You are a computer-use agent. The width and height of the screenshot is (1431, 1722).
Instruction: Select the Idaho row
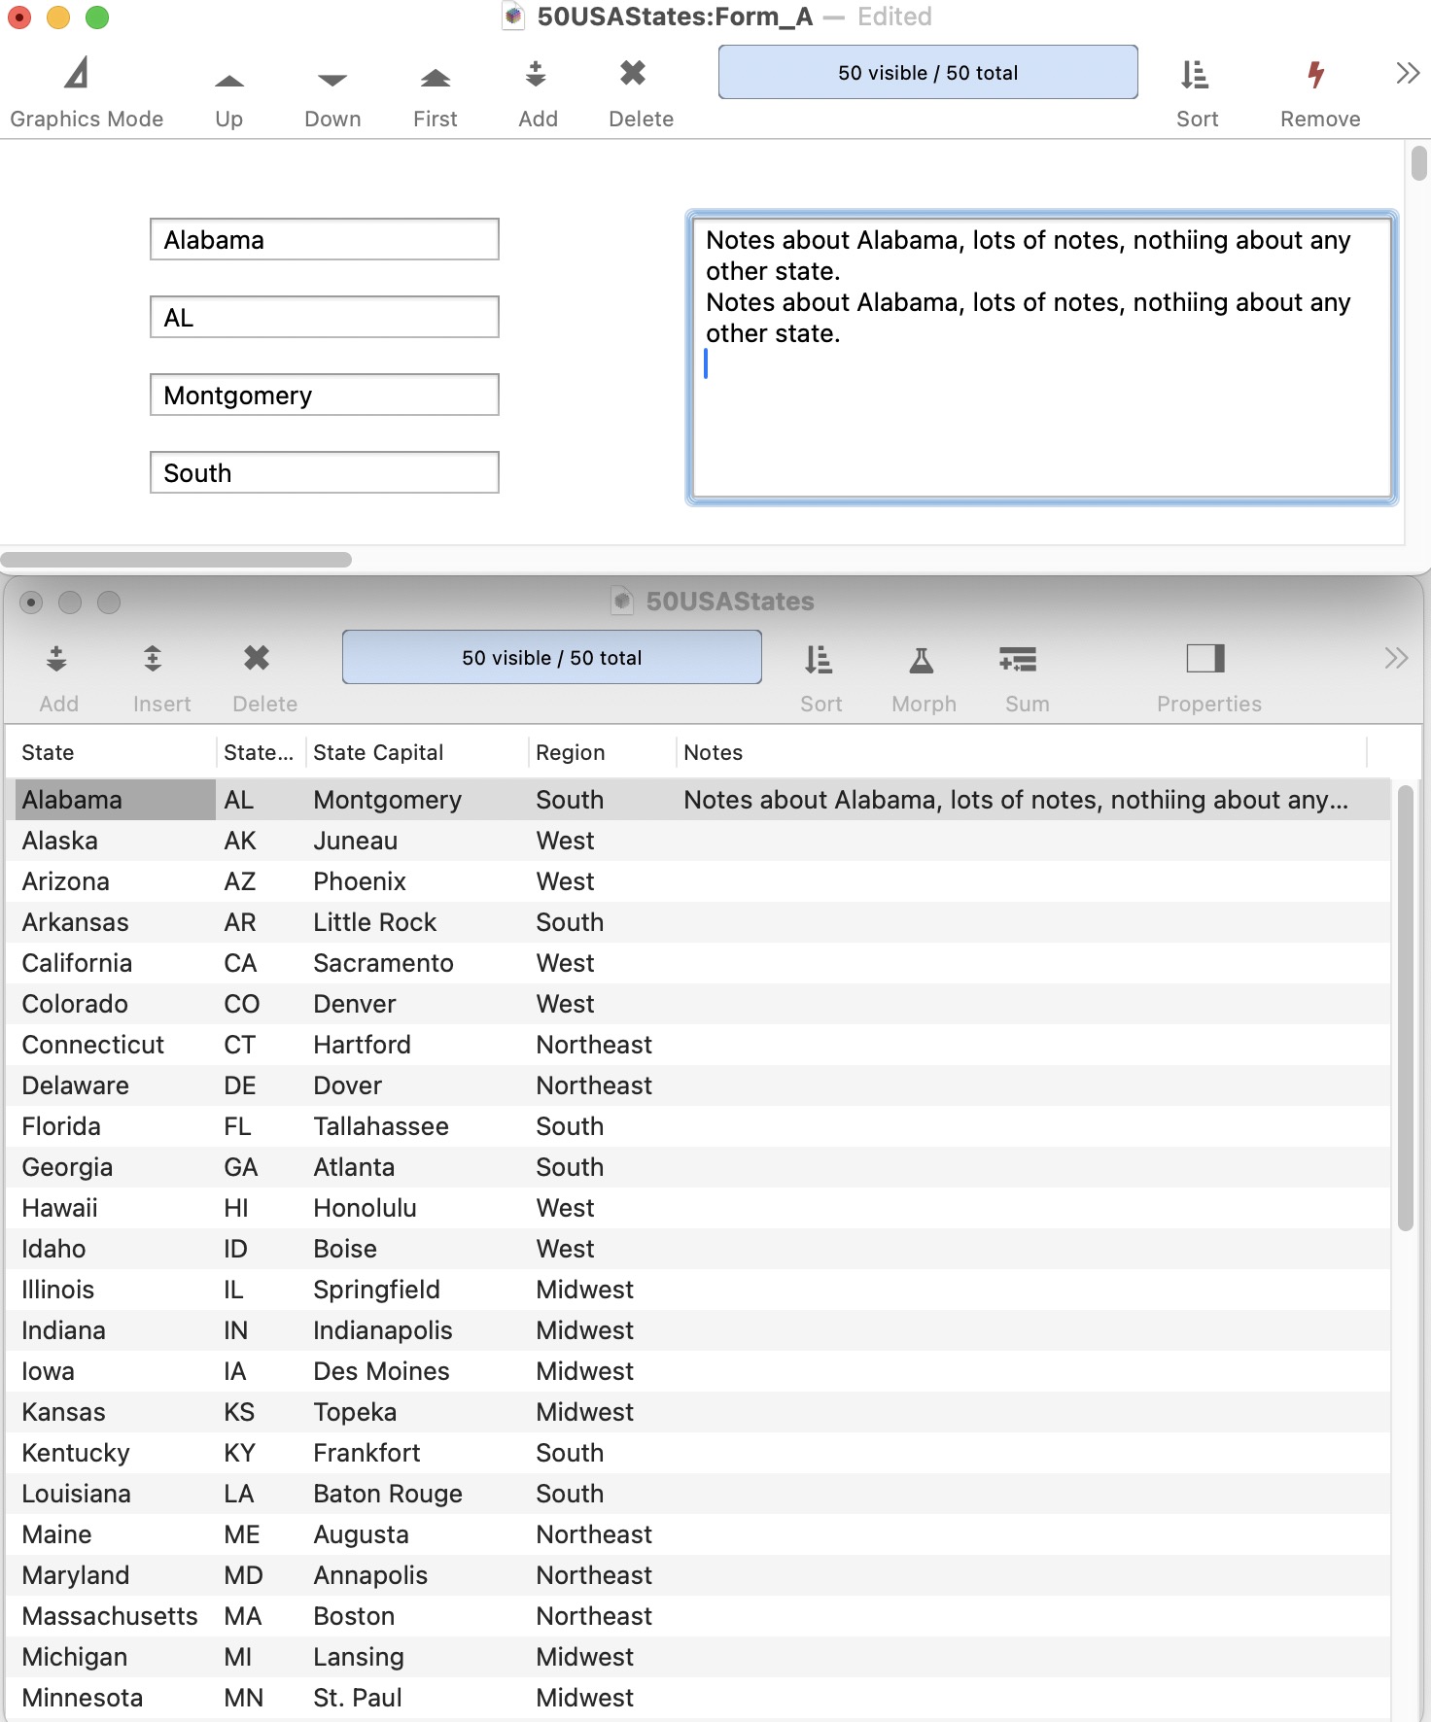[698, 1249]
